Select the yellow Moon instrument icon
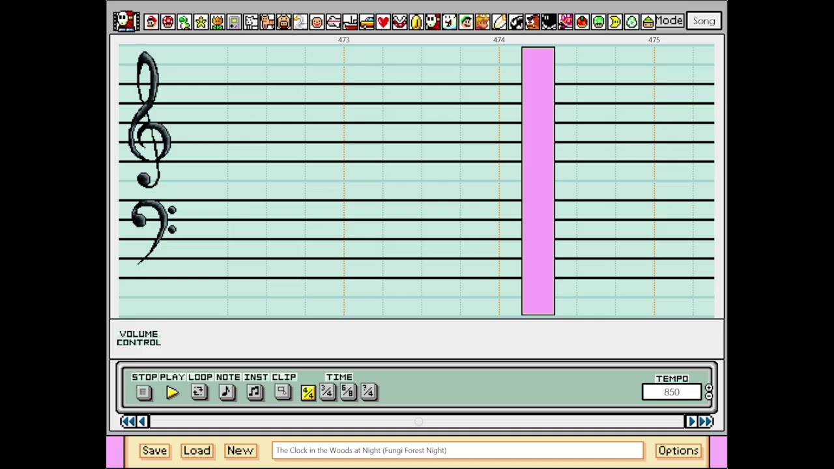 click(x=614, y=21)
